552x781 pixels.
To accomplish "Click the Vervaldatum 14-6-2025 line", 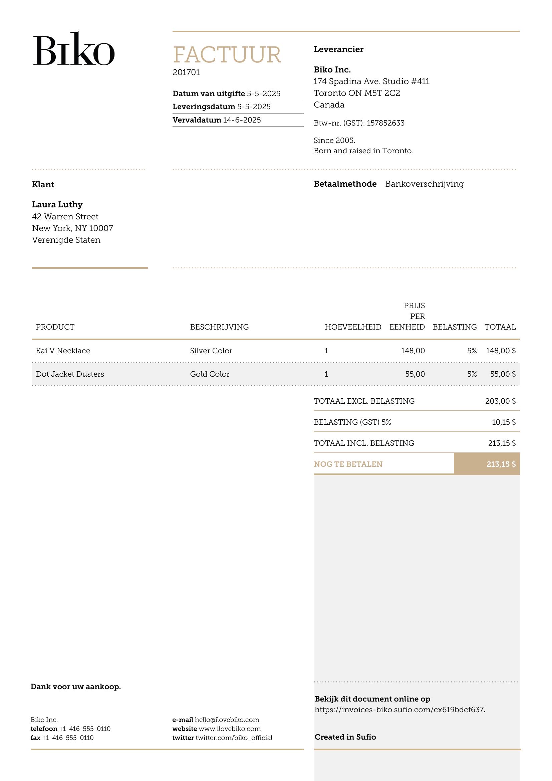I will tap(217, 120).
